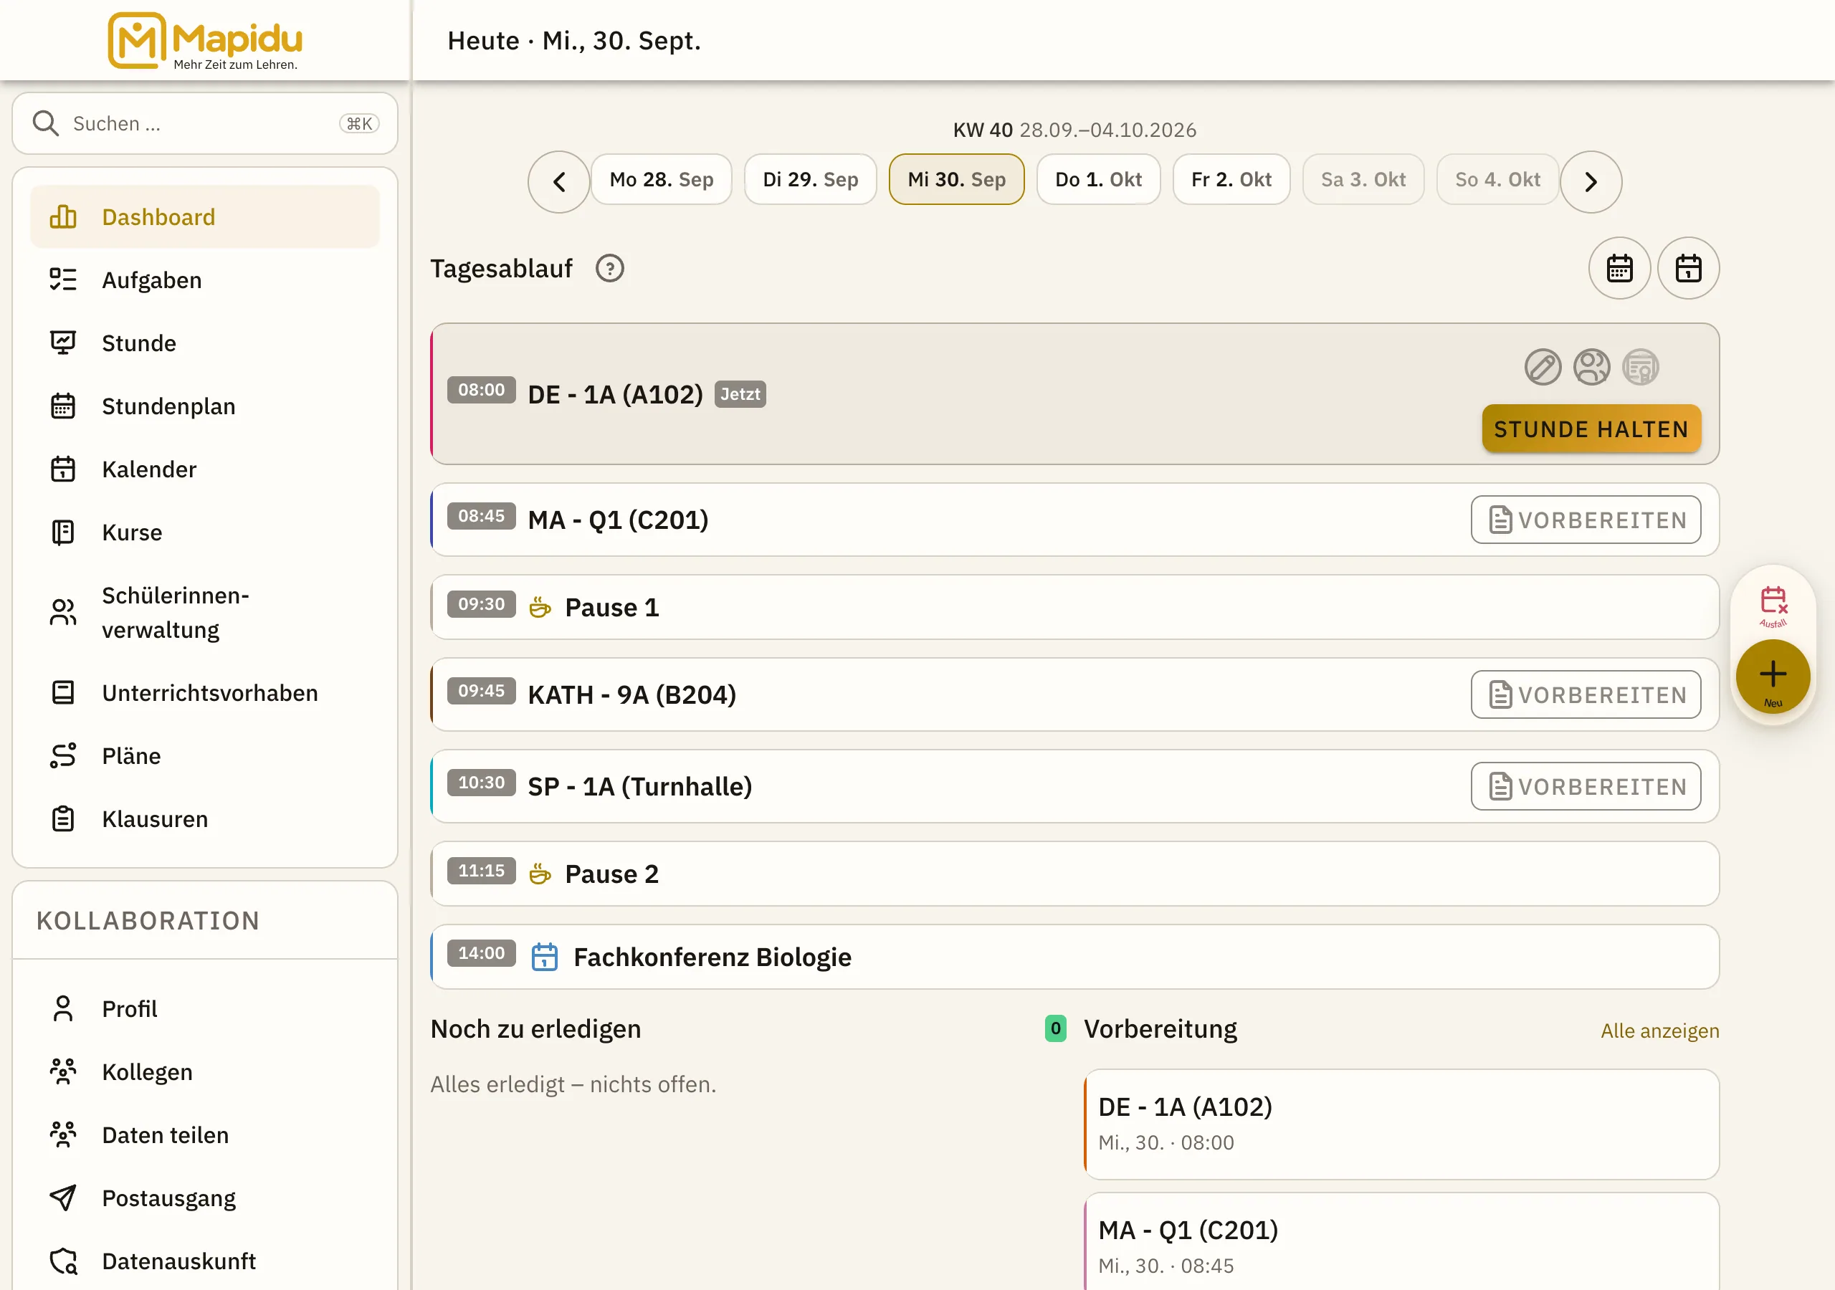Click the Alle anzeigen link
Image resolution: width=1835 pixels, height=1290 pixels.
pos(1659,1031)
